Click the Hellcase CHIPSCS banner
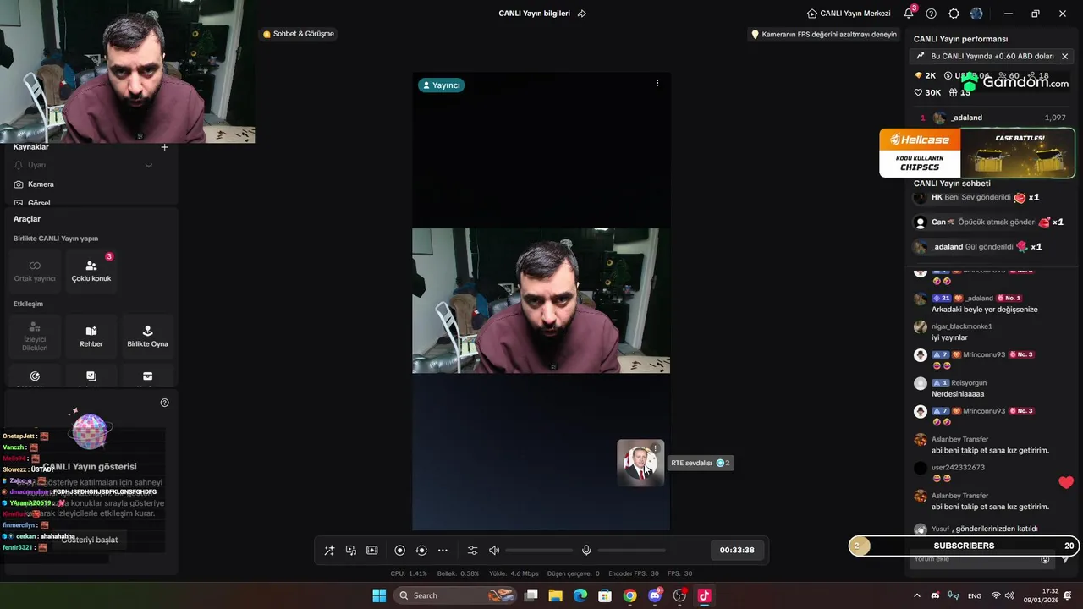The height and width of the screenshot is (609, 1083). coord(977,153)
